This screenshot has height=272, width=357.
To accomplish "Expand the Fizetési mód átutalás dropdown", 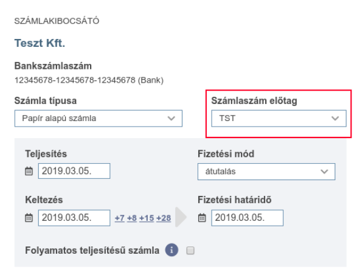I will pyautogui.click(x=266, y=172).
